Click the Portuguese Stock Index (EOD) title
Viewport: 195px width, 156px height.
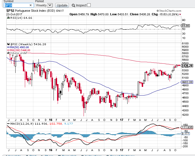tap(35, 11)
